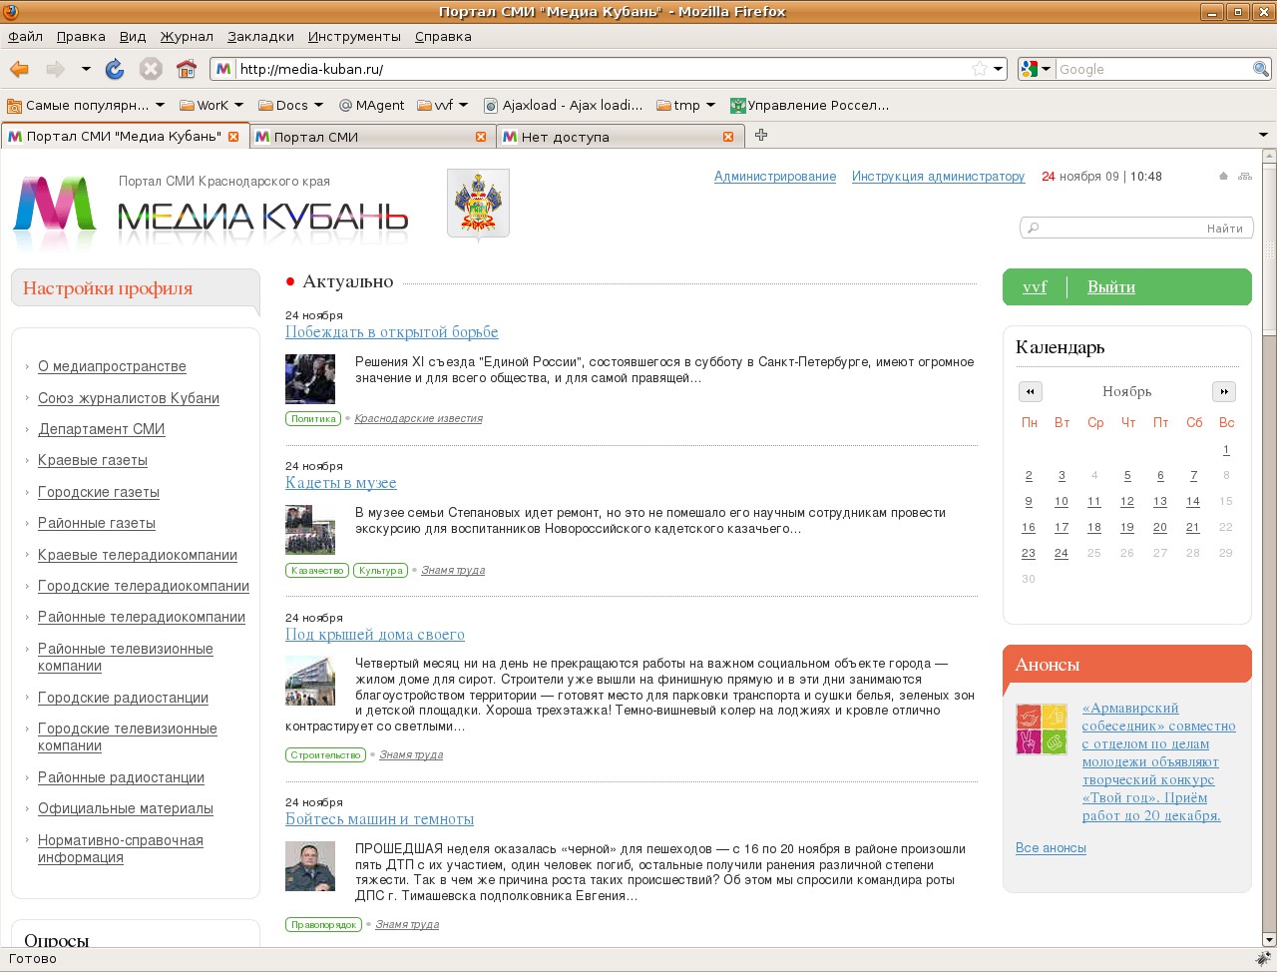Click the Krasnodar coat of arms emblem
The width and height of the screenshot is (1277, 972).
click(x=478, y=204)
